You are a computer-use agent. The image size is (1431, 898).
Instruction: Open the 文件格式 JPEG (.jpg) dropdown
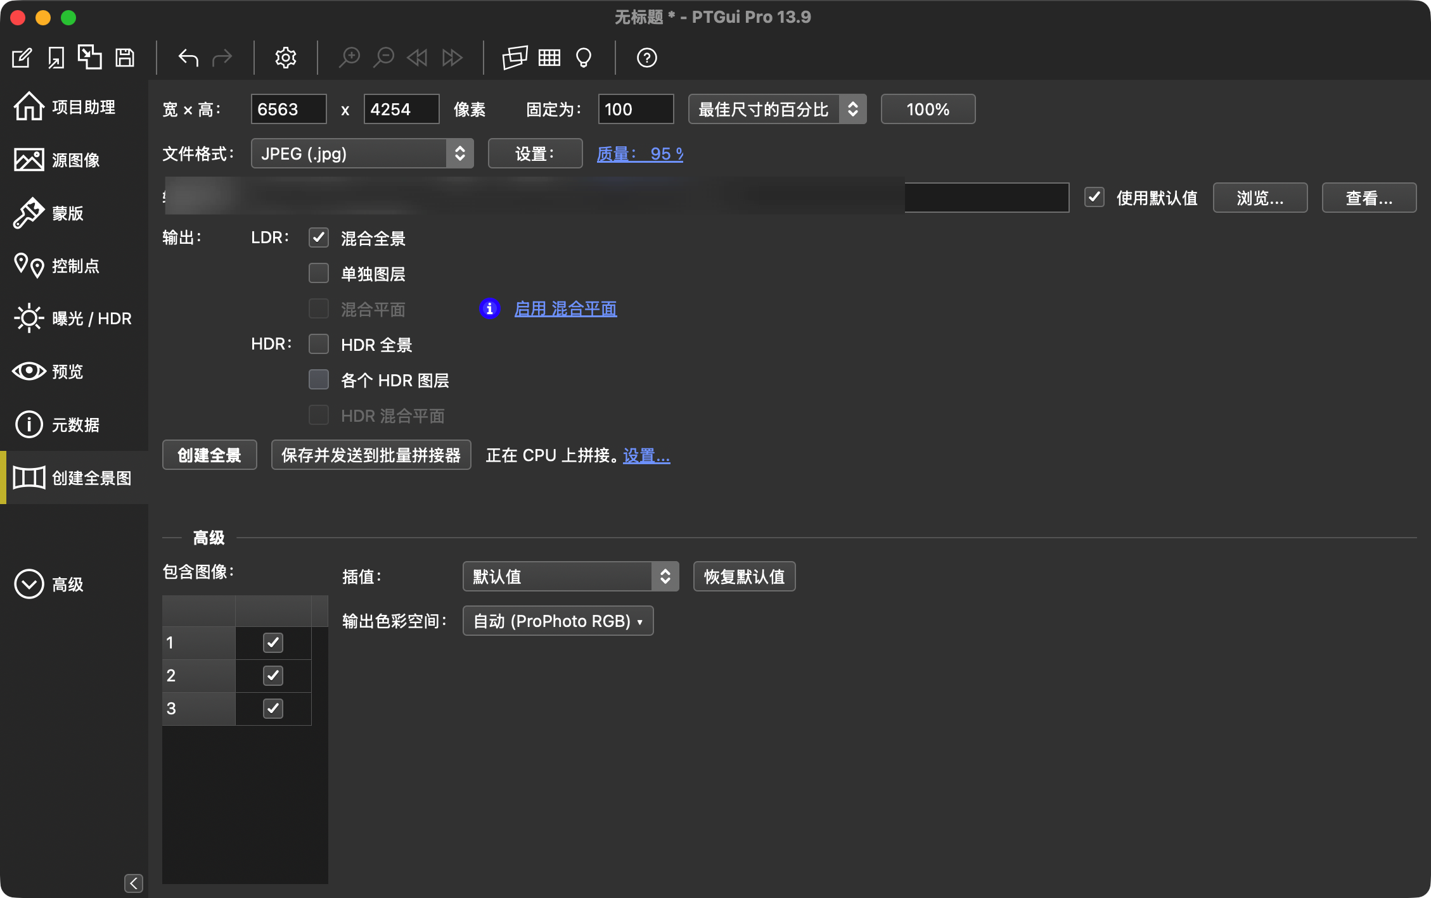pos(363,153)
